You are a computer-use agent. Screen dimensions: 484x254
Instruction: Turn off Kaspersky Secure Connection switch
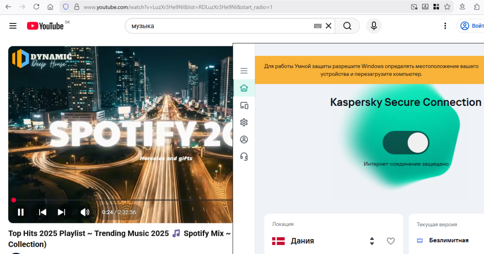coord(406,142)
